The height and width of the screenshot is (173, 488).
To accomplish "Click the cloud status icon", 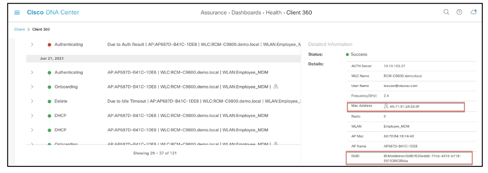I will point(473,12).
